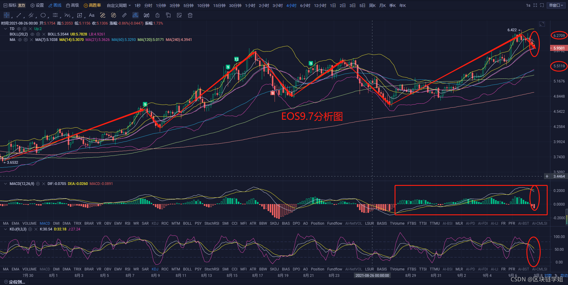Viewport: 568px width, 285px height.
Task: Select the range measure box tool
Action: click(80, 15)
